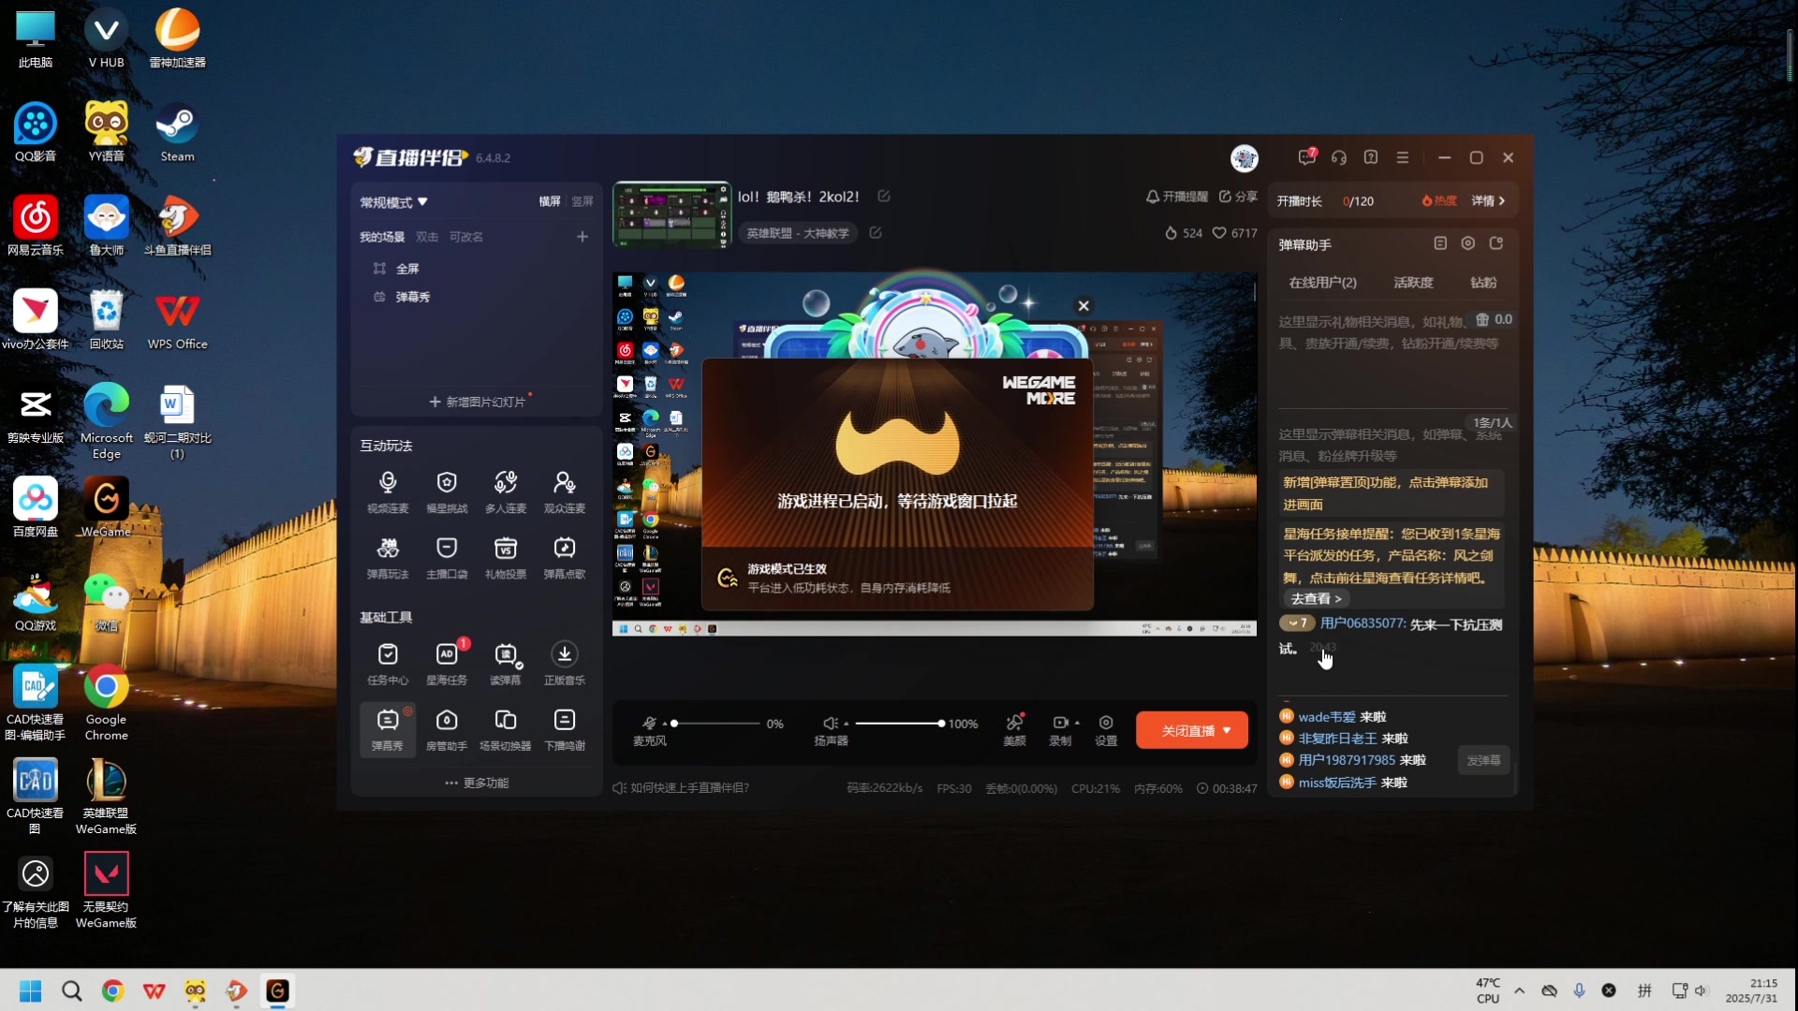The image size is (1798, 1011).
Task: Mute the 扬声器 speaker
Action: [x=830, y=723]
